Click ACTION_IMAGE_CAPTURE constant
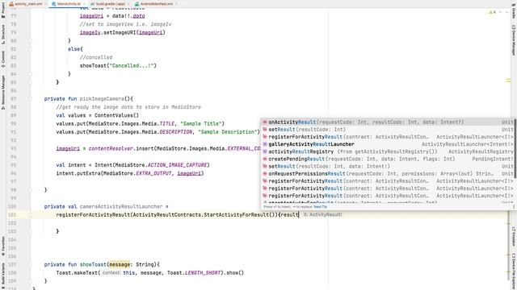This screenshot has height=290, width=517. tap(177, 165)
